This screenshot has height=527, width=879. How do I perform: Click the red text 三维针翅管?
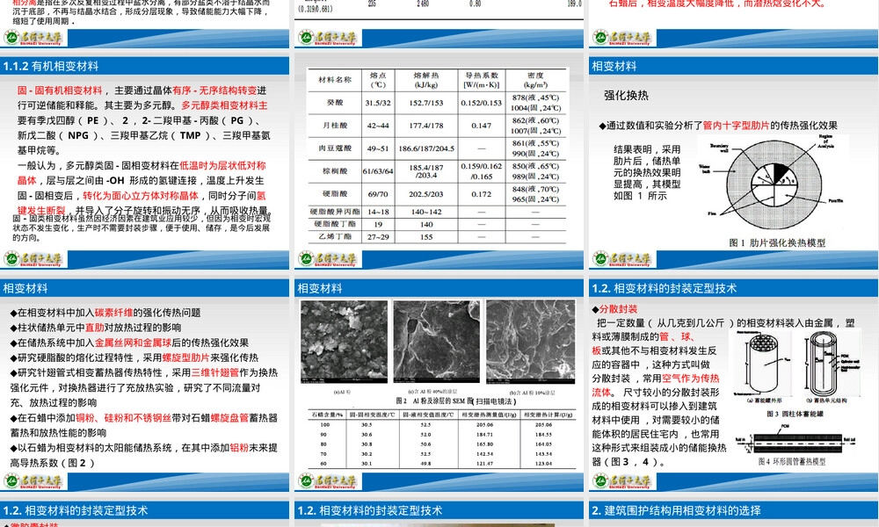[215, 372]
